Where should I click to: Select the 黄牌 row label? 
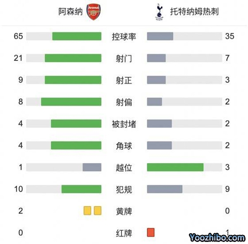pos(124,211)
